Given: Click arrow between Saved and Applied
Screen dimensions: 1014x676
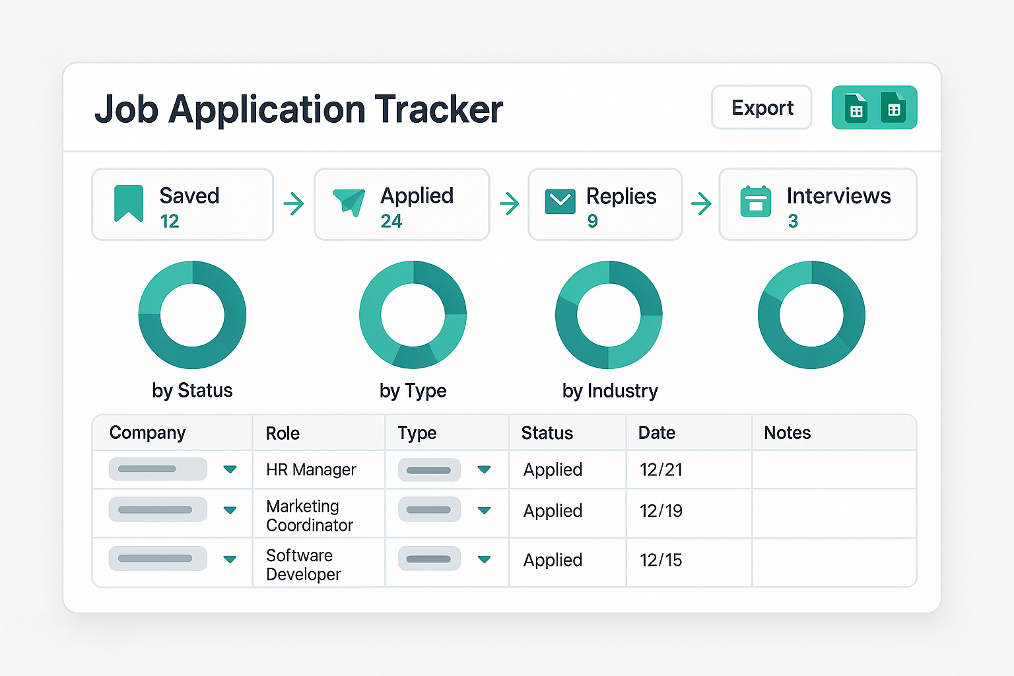Looking at the screenshot, I should 294,203.
